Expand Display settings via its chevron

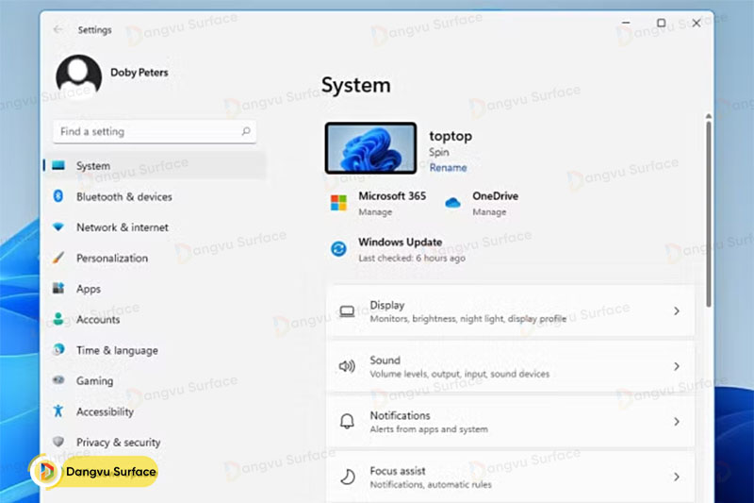677,311
